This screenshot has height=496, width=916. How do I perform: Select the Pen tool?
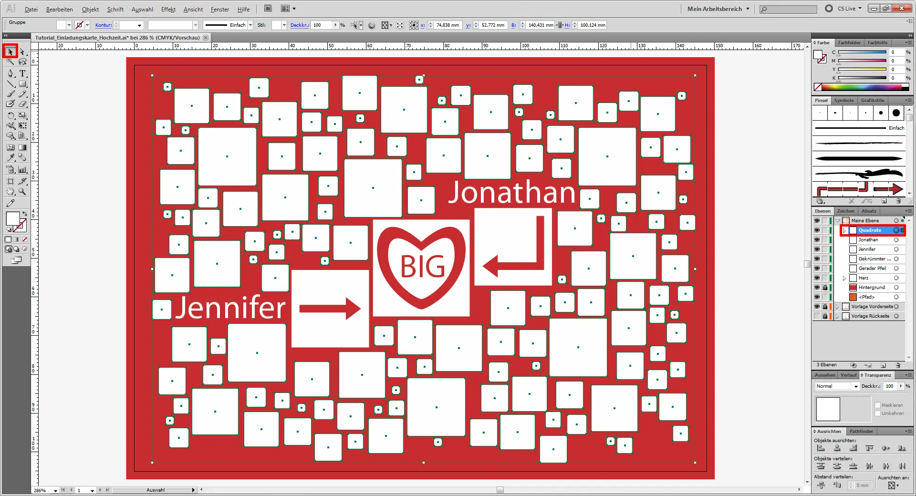(10, 73)
